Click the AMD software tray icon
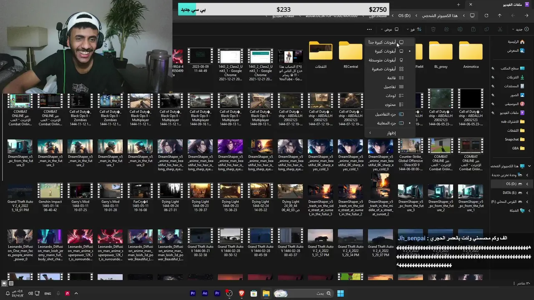The width and height of the screenshot is (534, 300). (67, 293)
